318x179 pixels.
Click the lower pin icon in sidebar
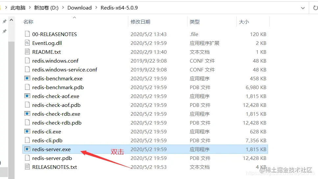click(x=4, y=31)
